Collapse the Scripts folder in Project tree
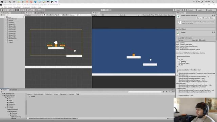Screen dimensions: 217x122 [6, 108]
